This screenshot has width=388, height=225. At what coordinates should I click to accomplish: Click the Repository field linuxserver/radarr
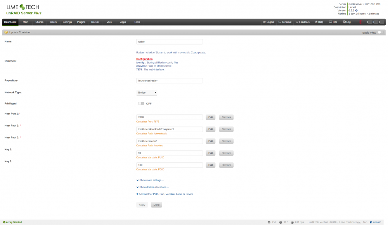tap(170, 81)
